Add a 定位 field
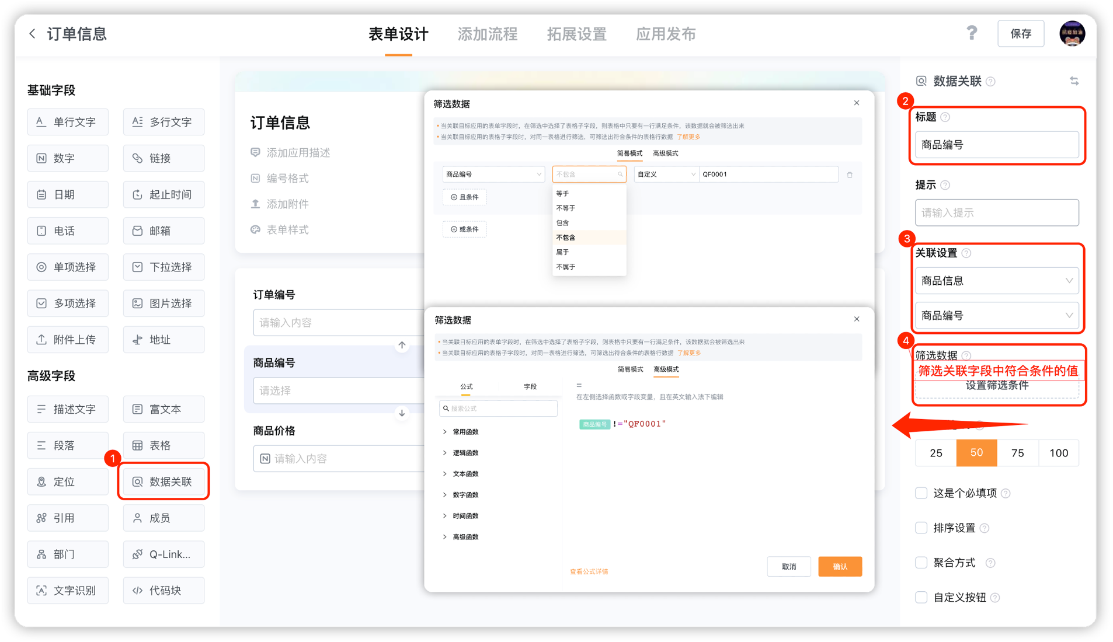1113x642 pixels. (x=68, y=481)
